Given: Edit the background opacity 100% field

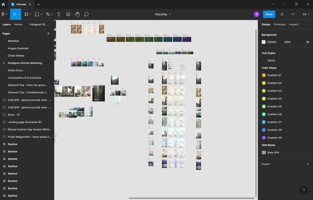Looking at the screenshot, I should [287, 42].
